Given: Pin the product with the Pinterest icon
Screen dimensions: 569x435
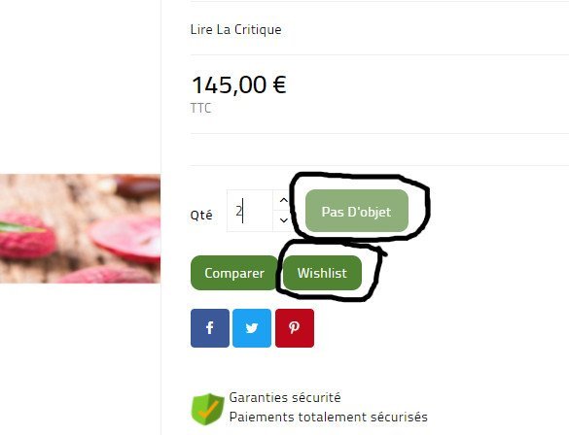Looking at the screenshot, I should (295, 328).
